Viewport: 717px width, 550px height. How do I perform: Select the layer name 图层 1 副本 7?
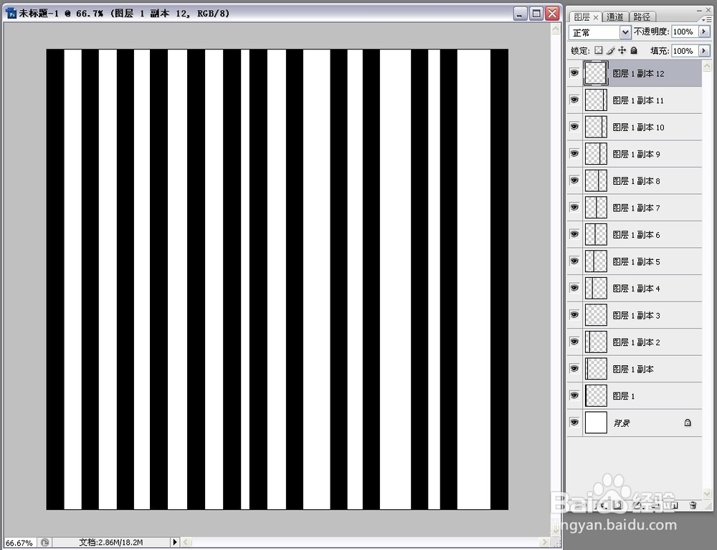[x=636, y=208]
